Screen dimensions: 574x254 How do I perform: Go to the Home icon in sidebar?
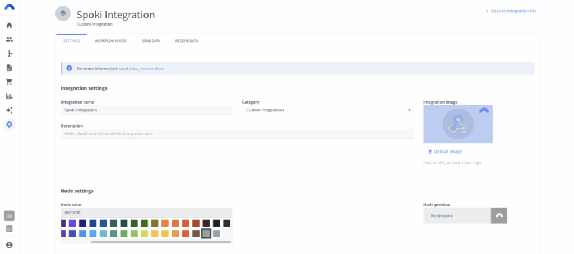pyautogui.click(x=9, y=25)
